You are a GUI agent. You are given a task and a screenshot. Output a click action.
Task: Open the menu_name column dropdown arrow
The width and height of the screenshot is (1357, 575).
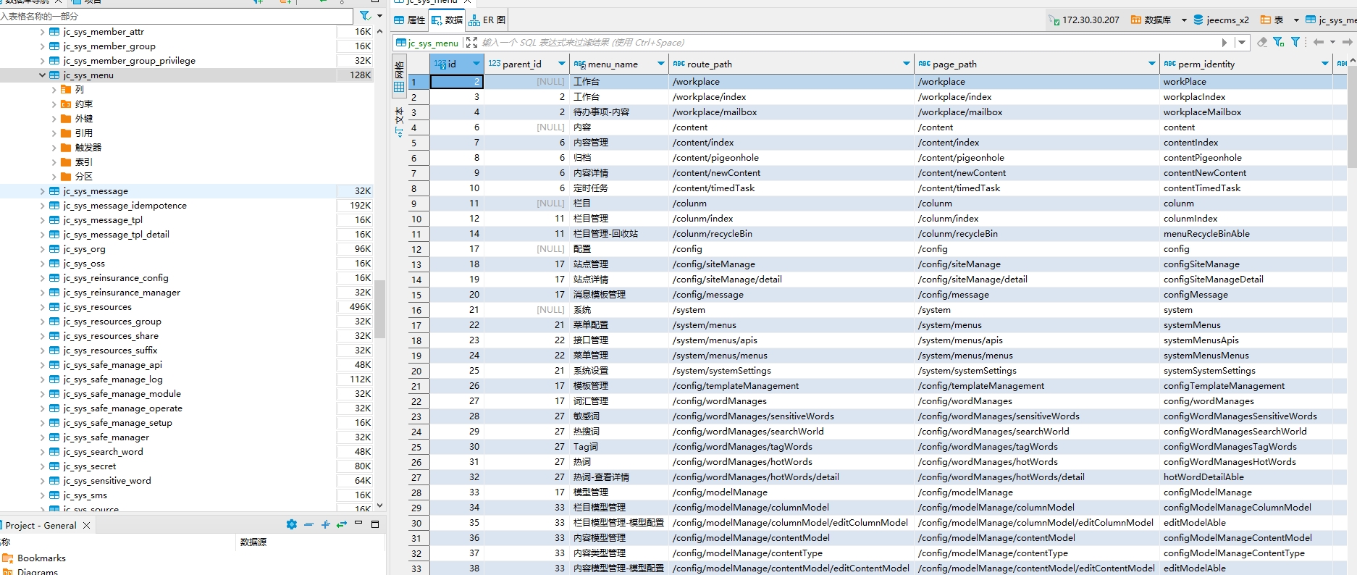coord(660,64)
